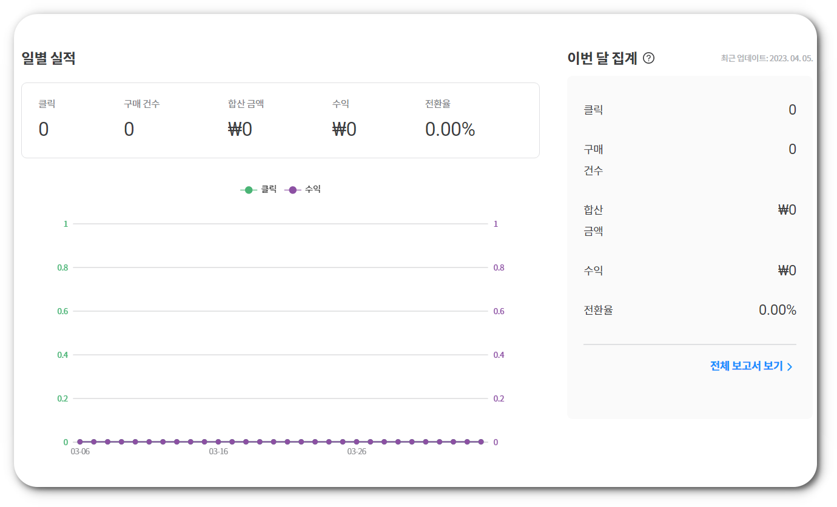Click the 03-16 axis label
This screenshot has height=507, width=837.
[218, 452]
